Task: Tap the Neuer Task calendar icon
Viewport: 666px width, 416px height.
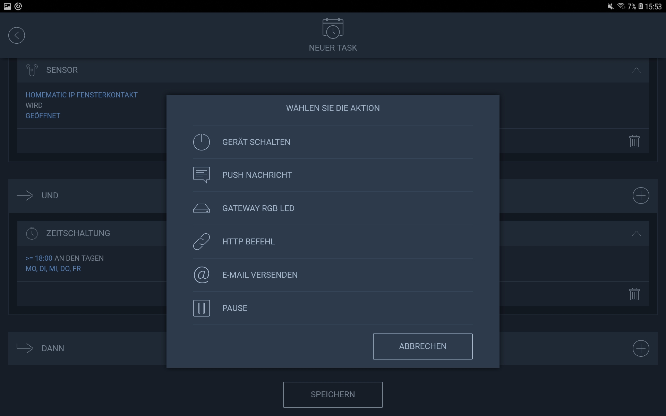Action: (x=333, y=28)
